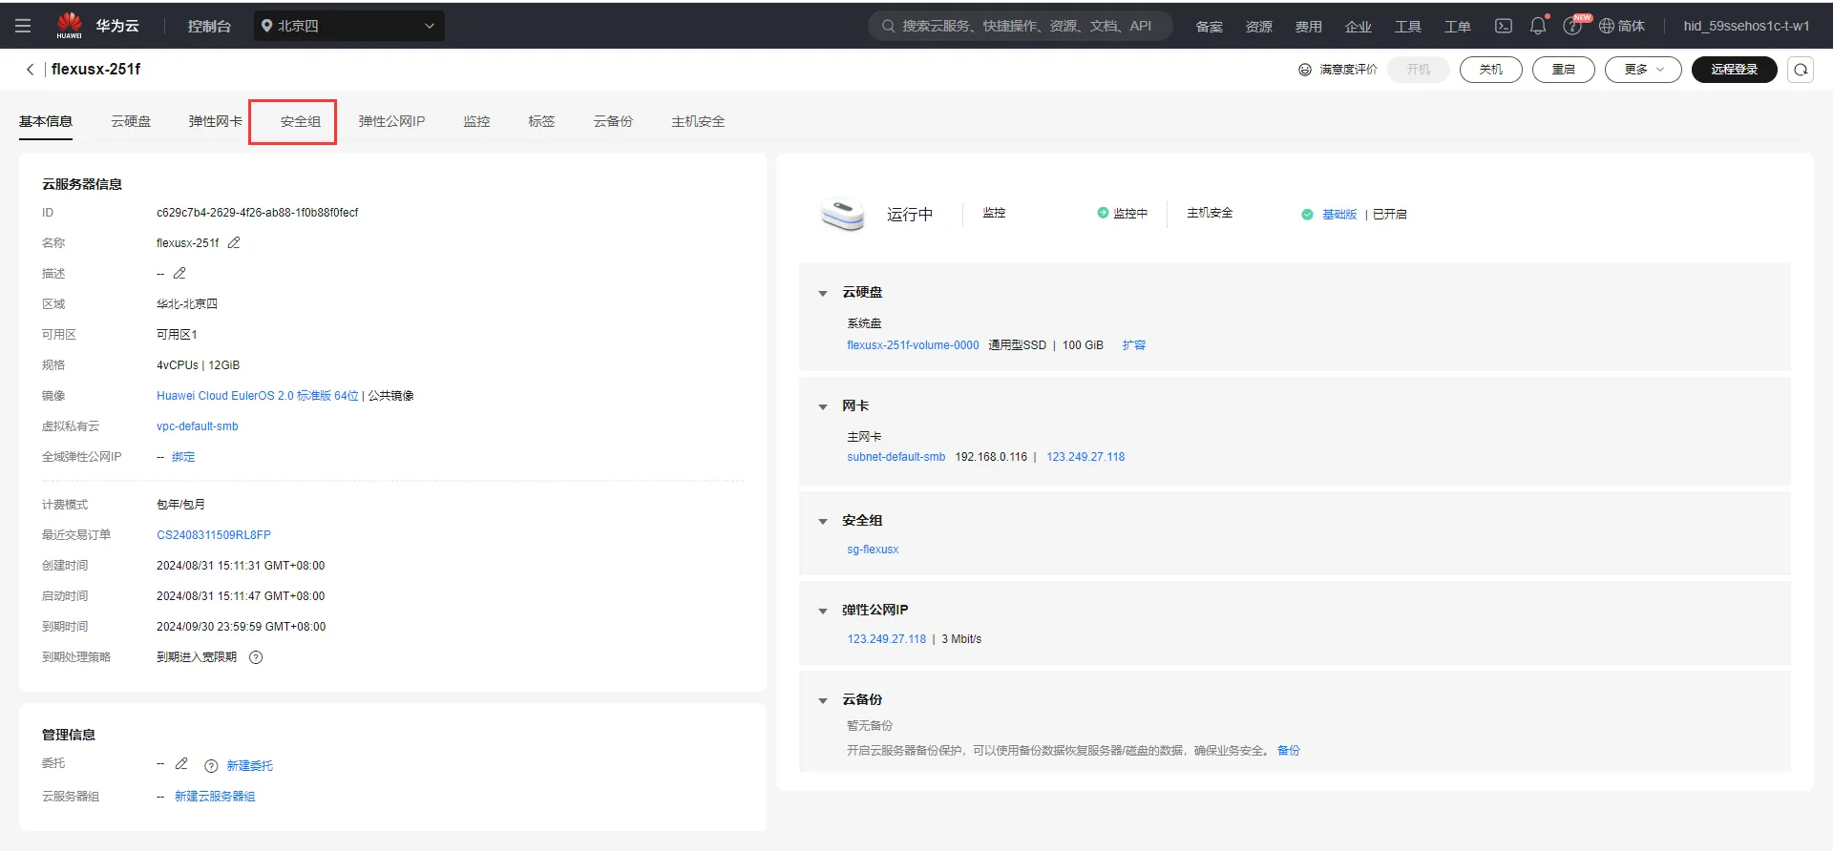1833x851 pixels.
Task: Click the running server status icon
Action: (x=842, y=214)
